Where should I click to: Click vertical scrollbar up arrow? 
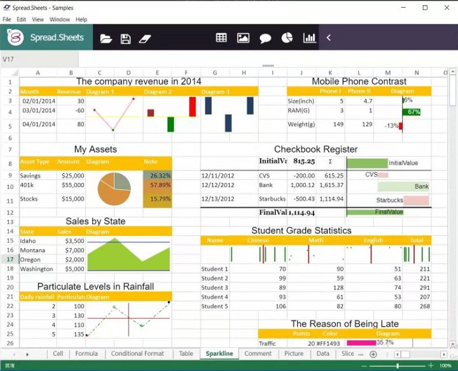452,71
